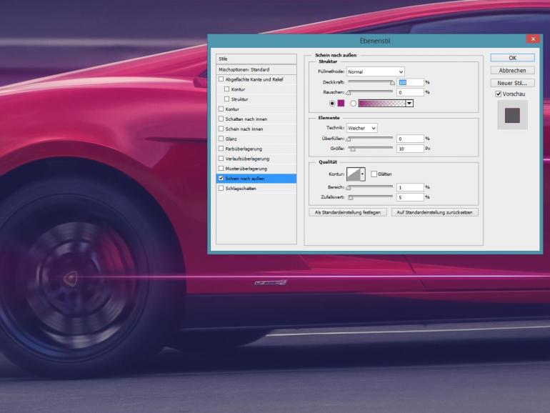
Task: Close the Ebenenstil dialog with the X
Action: pos(532,41)
